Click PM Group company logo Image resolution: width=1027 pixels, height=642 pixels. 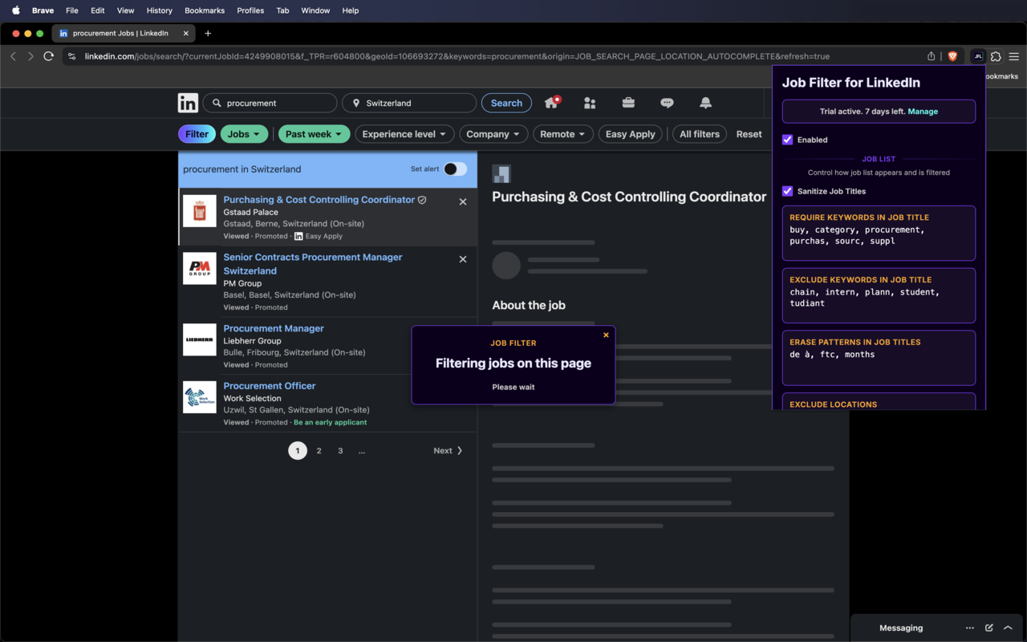pyautogui.click(x=200, y=268)
